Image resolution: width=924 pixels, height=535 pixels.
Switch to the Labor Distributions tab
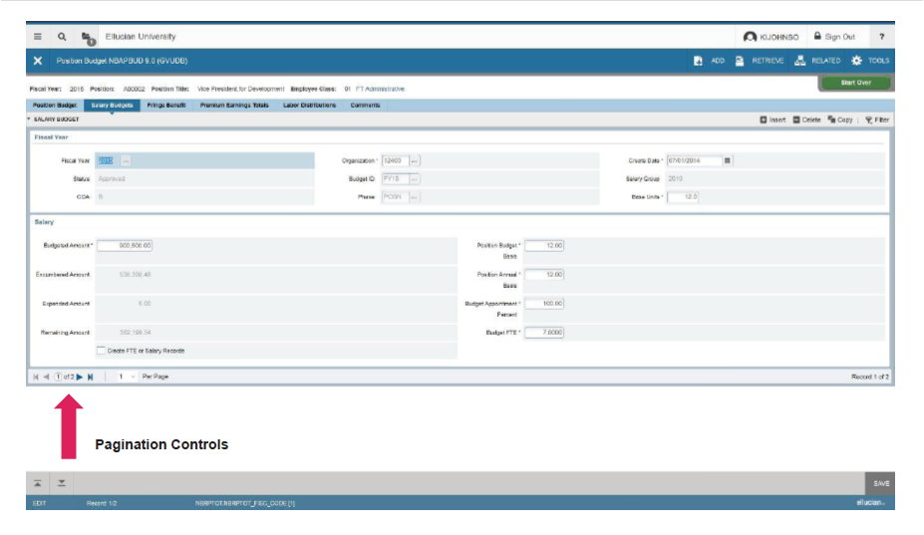[x=309, y=105]
